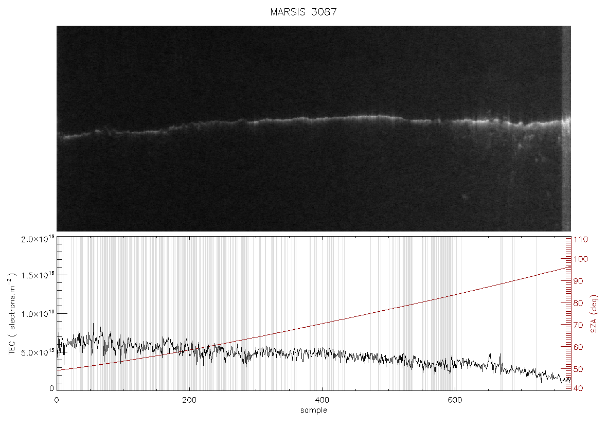This screenshot has height=427, width=607.
Task: Click the 80 tick on SZA axis
Action: coord(578,303)
